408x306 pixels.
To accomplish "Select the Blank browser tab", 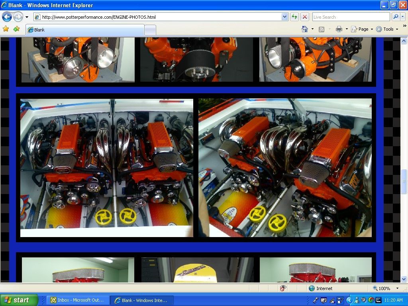I will [84, 30].
